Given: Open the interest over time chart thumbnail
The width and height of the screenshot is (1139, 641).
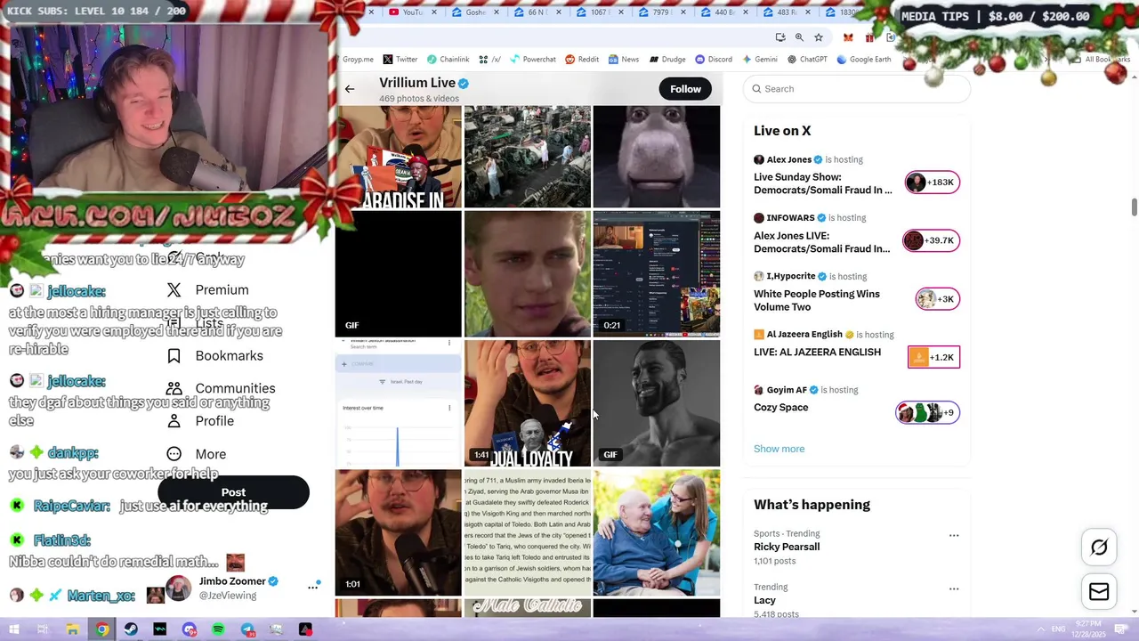Looking at the screenshot, I should [398, 403].
